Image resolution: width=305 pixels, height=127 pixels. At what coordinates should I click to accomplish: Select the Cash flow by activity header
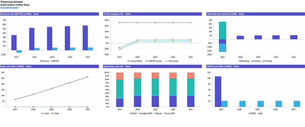pyautogui.click(x=255, y=14)
